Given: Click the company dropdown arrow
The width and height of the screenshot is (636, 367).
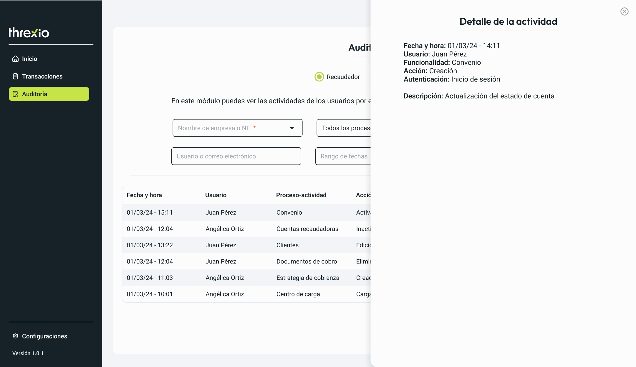Looking at the screenshot, I should (x=292, y=128).
